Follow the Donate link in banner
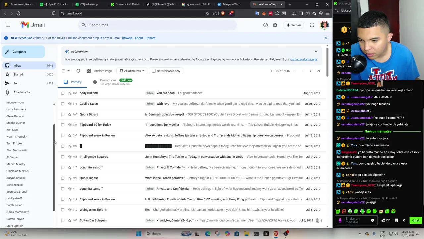 coord(150,38)
